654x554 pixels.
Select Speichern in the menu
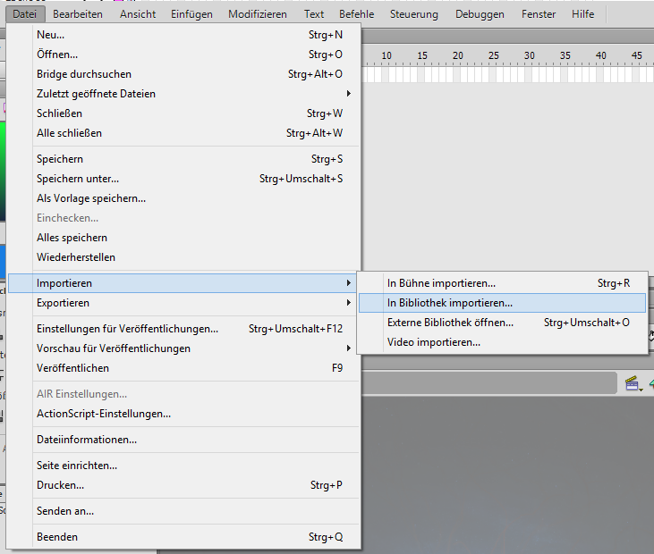[x=183, y=159]
